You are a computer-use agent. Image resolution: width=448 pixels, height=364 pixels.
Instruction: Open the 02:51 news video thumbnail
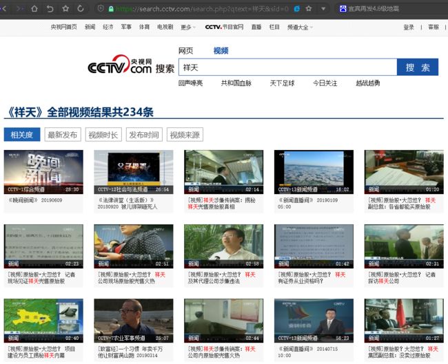pyautogui.click(x=134, y=246)
